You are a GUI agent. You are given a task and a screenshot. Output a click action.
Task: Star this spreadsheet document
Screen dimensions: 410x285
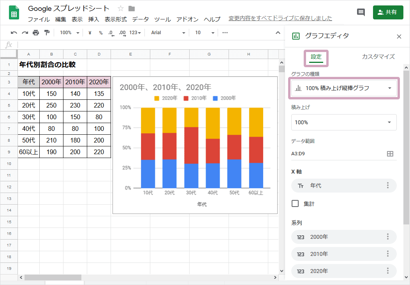coord(121,9)
